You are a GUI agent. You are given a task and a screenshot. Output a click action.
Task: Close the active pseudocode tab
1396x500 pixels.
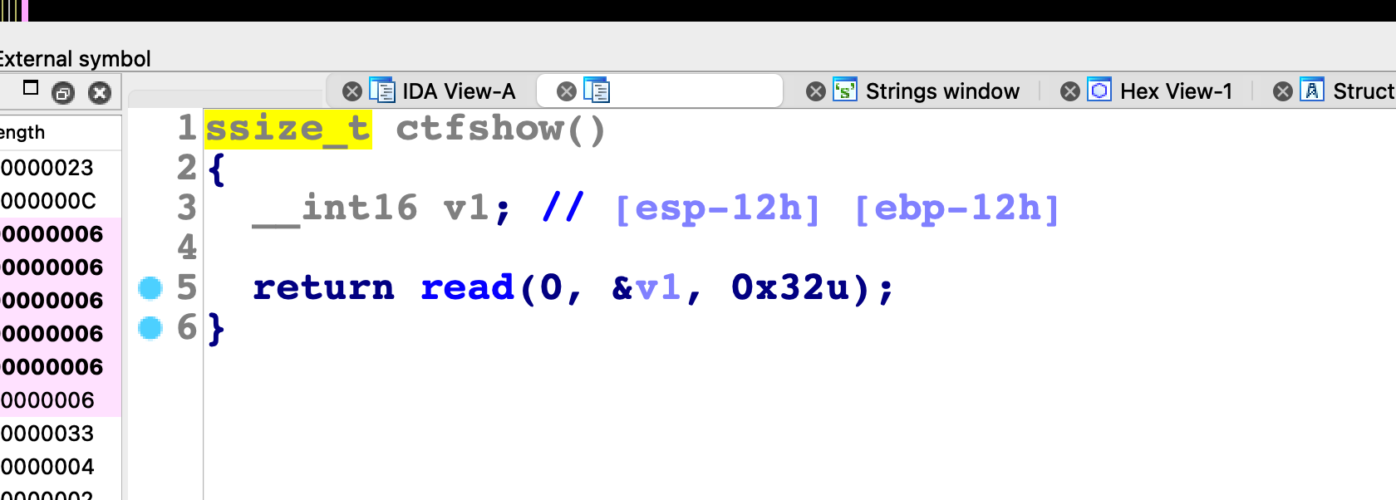[567, 91]
